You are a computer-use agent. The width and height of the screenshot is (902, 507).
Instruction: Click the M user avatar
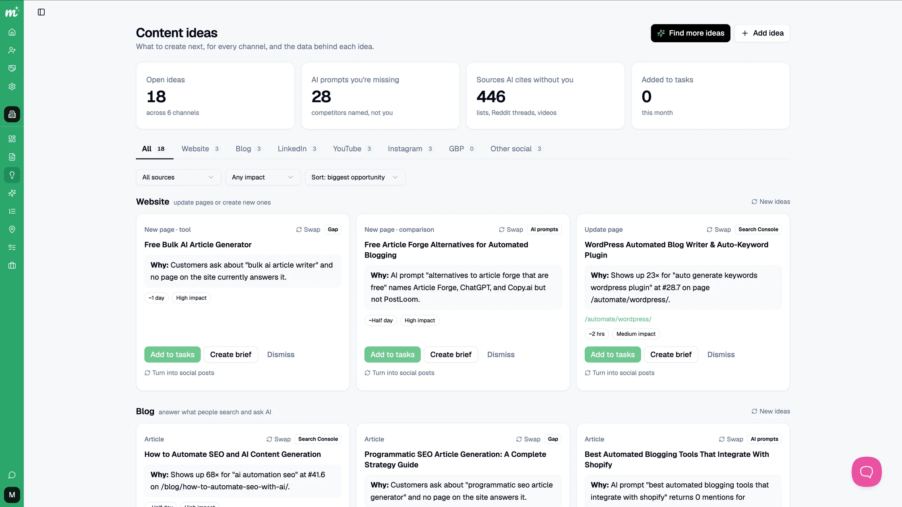pyautogui.click(x=12, y=495)
